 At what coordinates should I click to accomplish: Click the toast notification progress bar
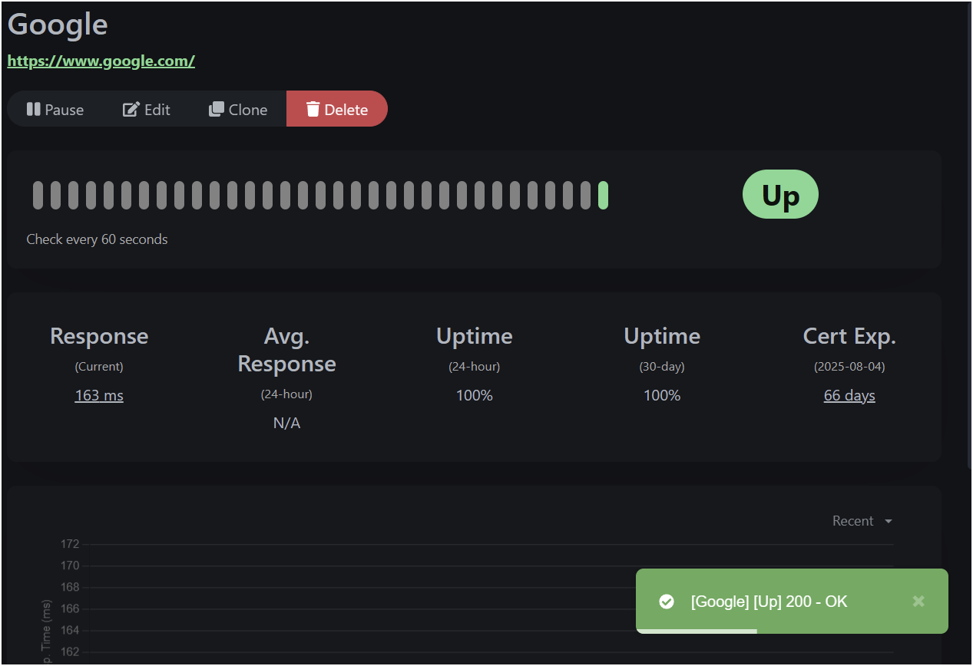point(697,631)
